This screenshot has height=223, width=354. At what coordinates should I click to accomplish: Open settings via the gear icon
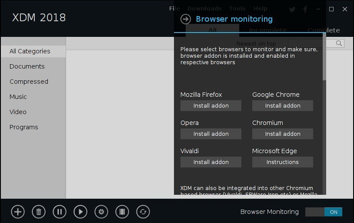pyautogui.click(x=101, y=212)
